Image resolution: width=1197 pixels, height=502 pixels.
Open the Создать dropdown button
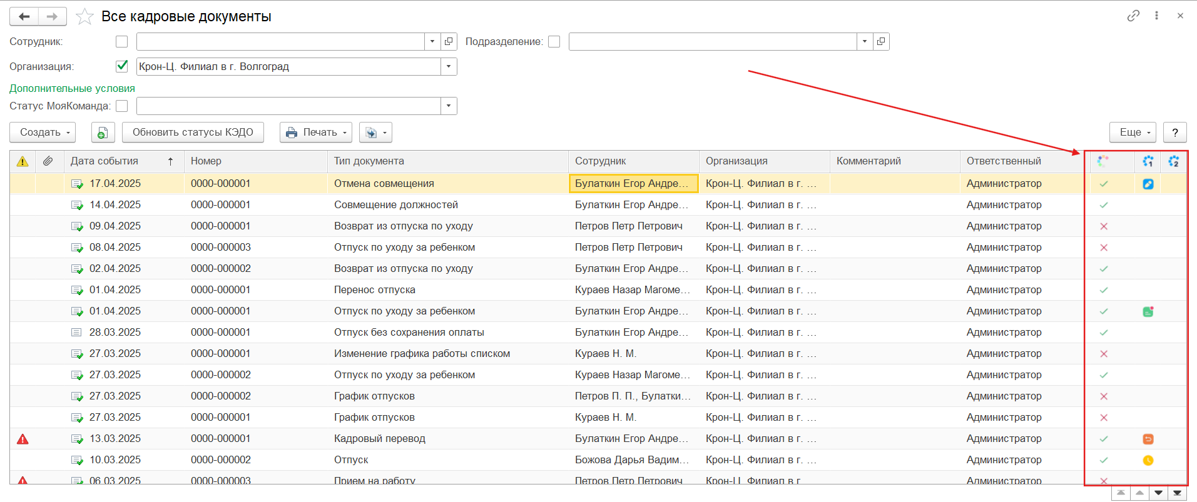pyautogui.click(x=43, y=133)
